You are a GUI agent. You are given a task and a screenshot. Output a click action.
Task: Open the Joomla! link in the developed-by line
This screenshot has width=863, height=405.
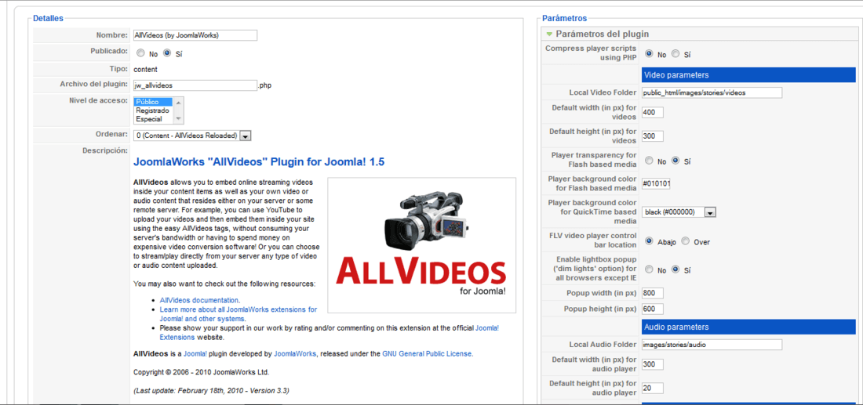click(x=195, y=354)
